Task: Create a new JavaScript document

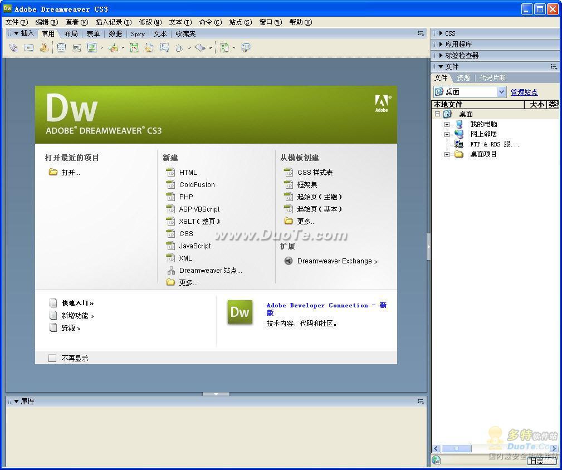Action: (x=195, y=246)
